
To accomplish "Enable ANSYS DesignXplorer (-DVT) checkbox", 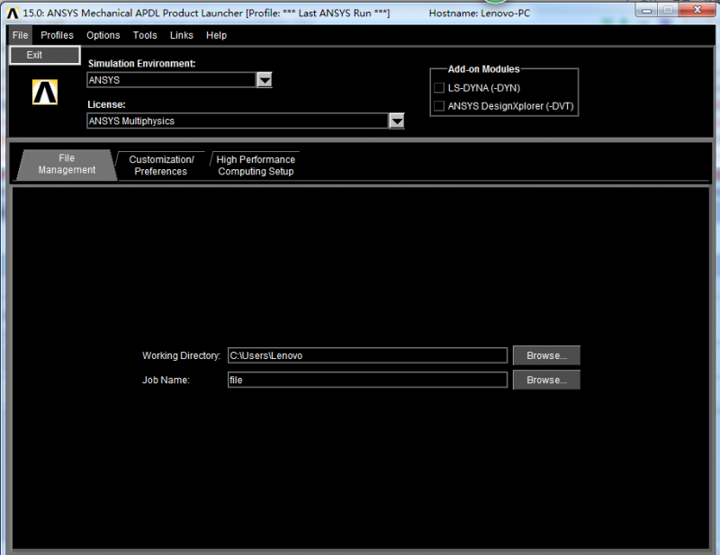I will (x=439, y=106).
